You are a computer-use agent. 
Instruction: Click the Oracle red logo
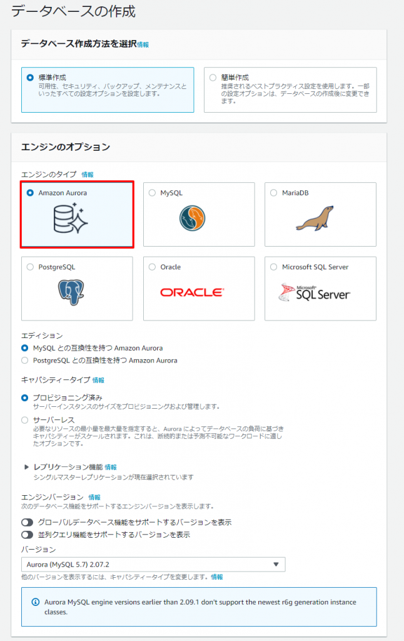[x=192, y=292]
